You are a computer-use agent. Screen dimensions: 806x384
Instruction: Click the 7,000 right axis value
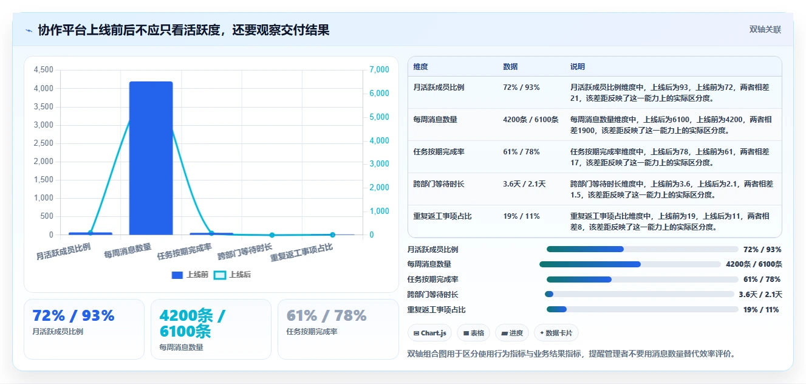pos(379,70)
